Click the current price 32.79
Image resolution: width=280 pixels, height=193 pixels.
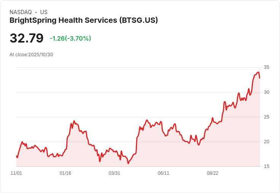(x=27, y=38)
